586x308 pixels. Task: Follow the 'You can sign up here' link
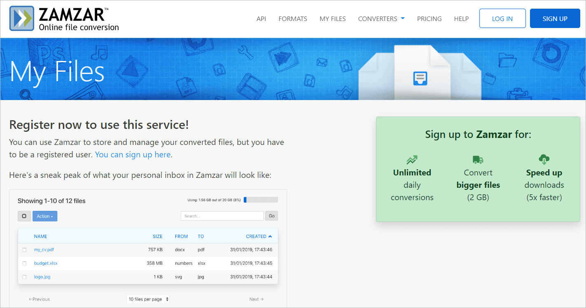pos(133,155)
